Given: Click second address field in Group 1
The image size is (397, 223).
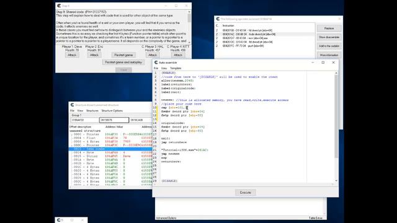Looking at the screenshot, I should 114,120.
